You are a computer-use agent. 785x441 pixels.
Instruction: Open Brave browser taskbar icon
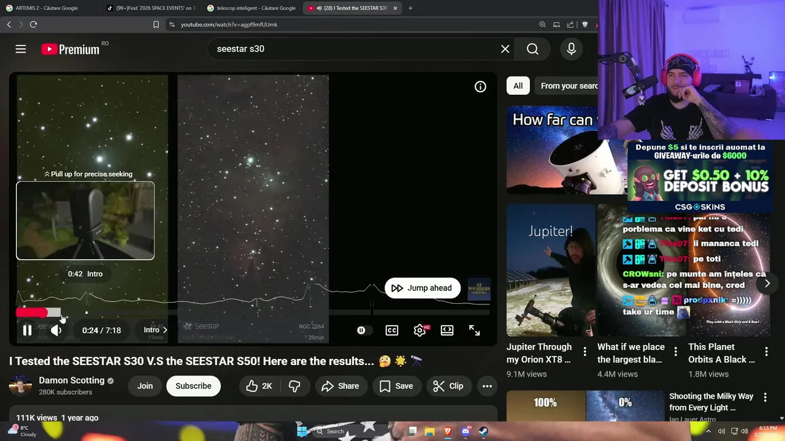click(x=448, y=431)
